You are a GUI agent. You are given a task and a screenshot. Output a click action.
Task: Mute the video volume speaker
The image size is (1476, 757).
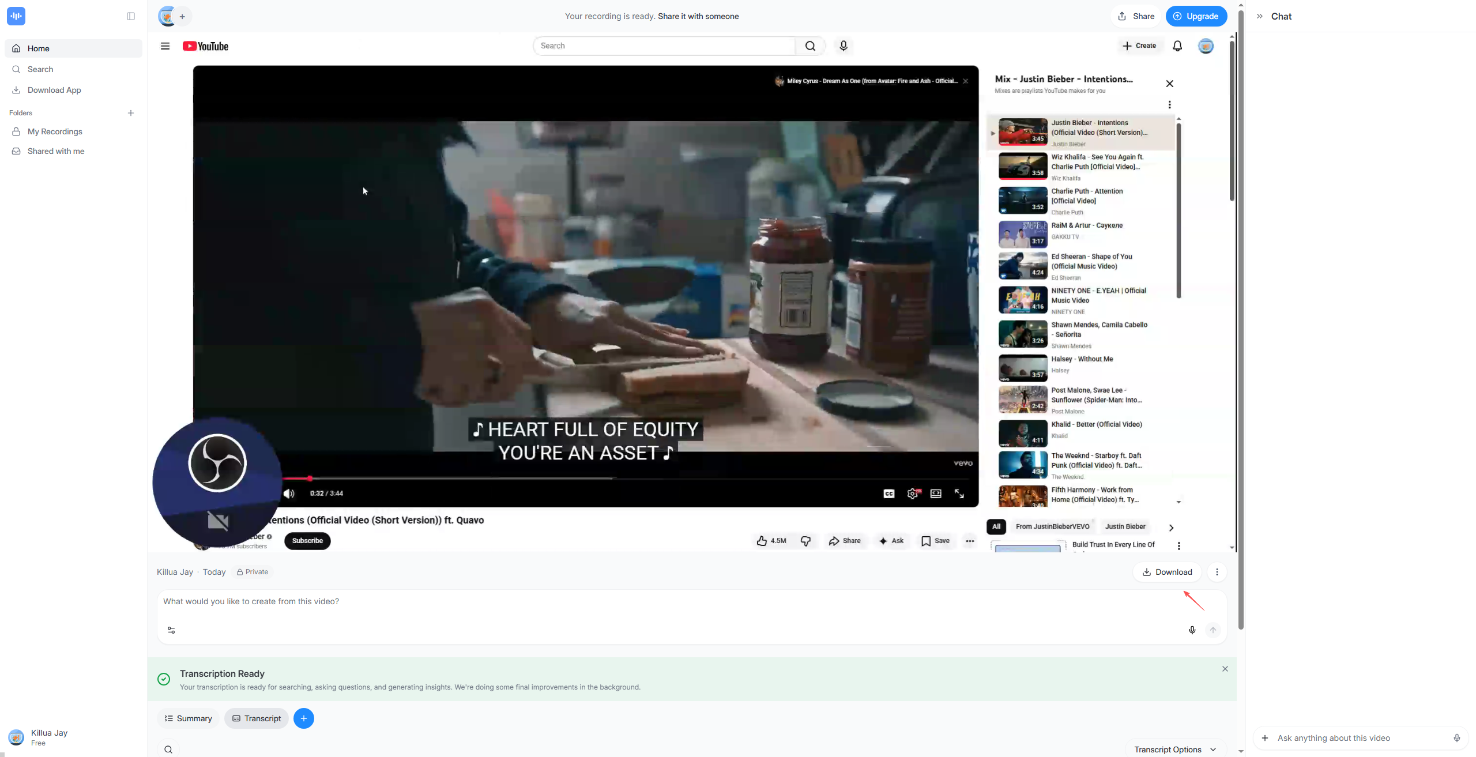[289, 494]
